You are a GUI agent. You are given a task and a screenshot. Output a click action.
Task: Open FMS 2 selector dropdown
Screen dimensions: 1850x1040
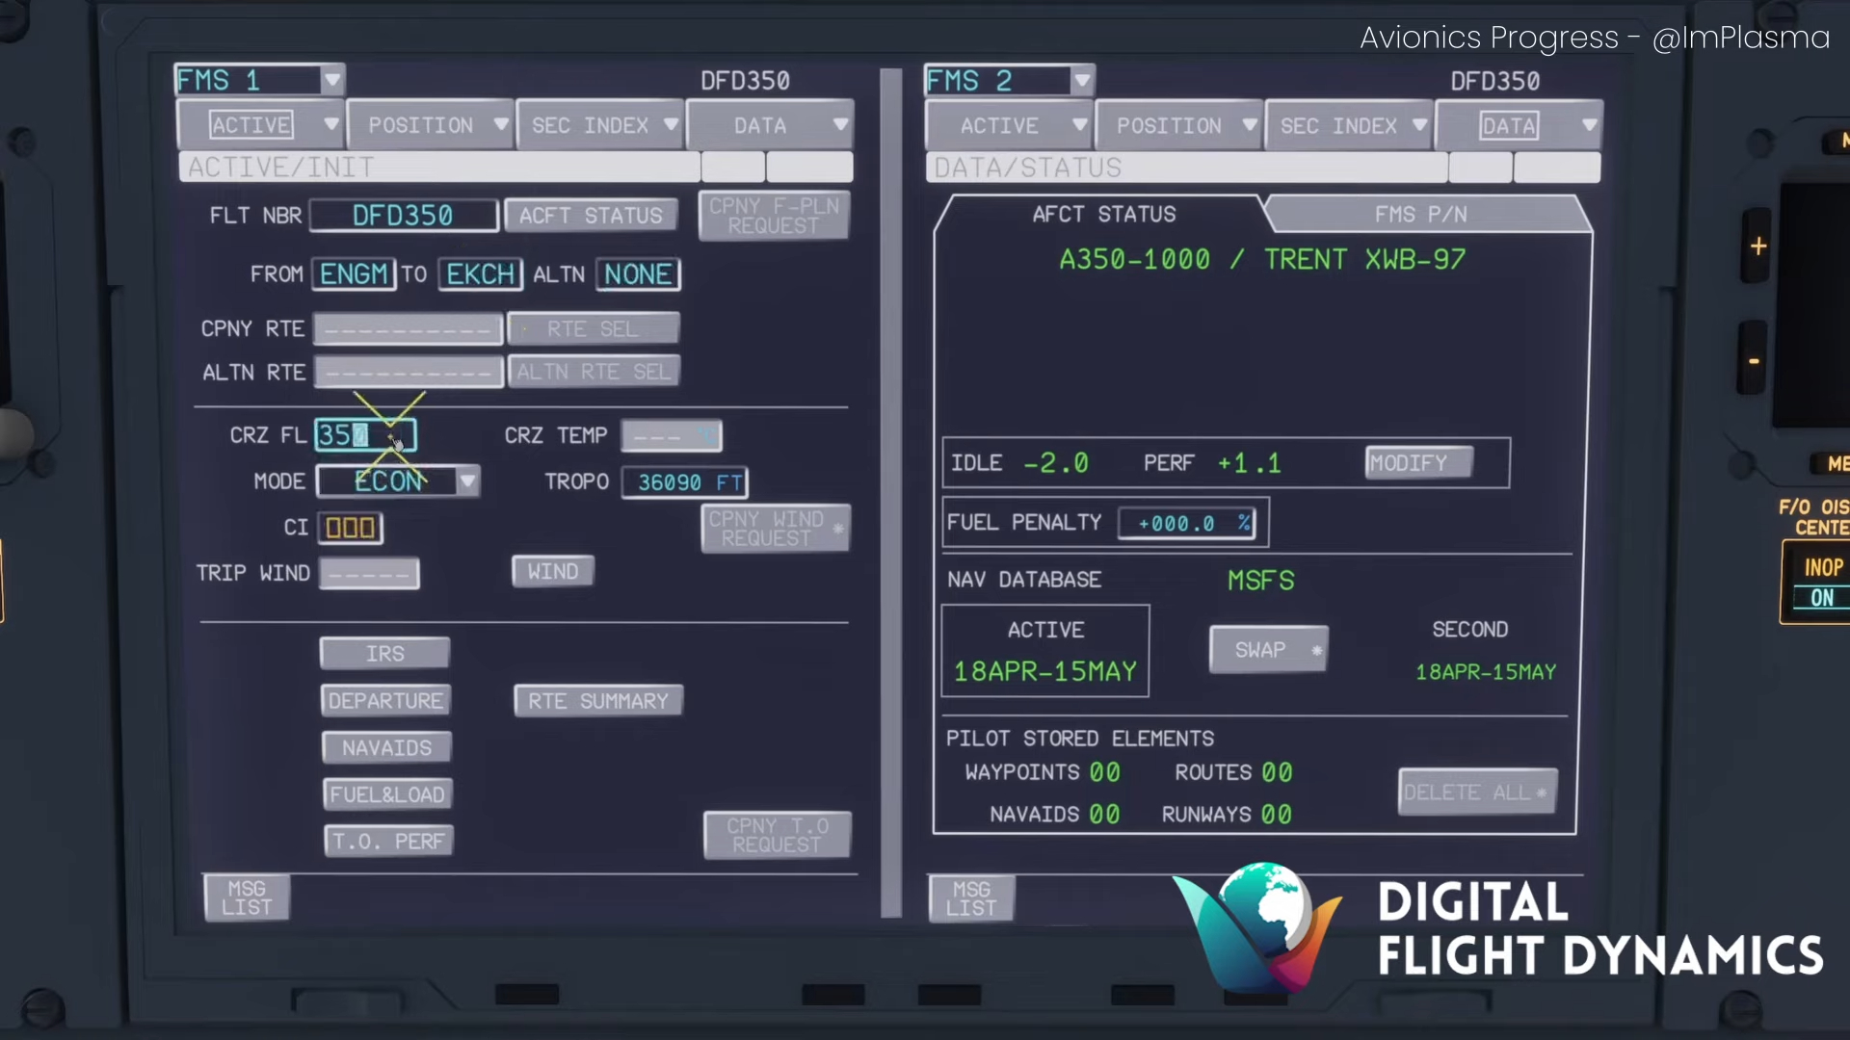click(1081, 81)
